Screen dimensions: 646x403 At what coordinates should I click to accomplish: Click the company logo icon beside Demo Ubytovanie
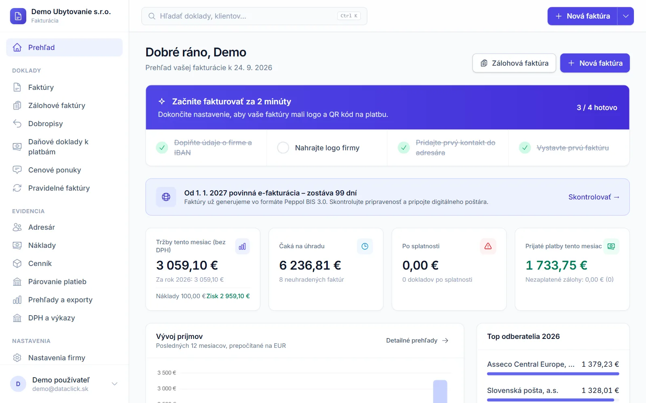click(x=18, y=16)
